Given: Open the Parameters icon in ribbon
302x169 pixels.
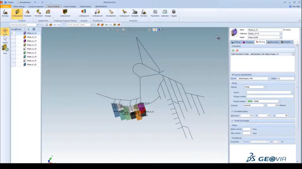Looking at the screenshot, I should (155, 13).
